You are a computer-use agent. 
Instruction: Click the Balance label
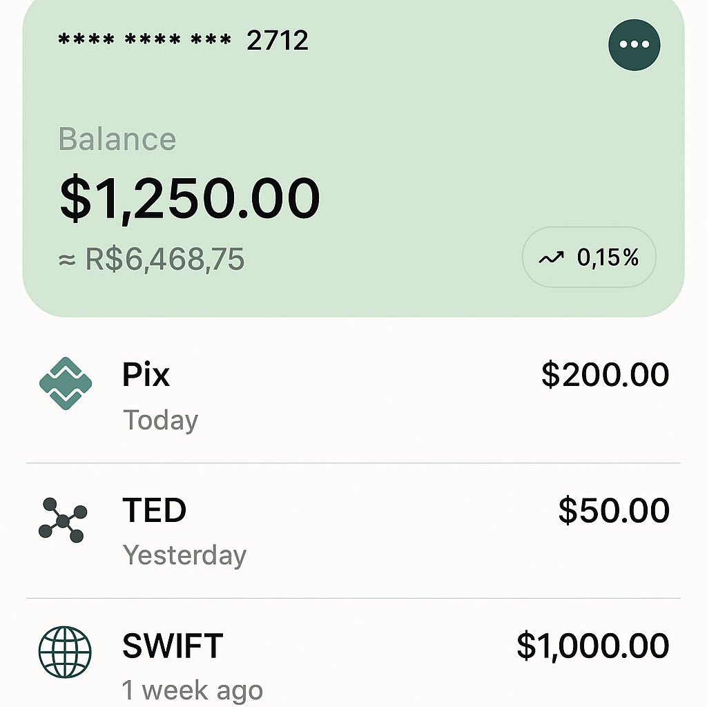[117, 139]
